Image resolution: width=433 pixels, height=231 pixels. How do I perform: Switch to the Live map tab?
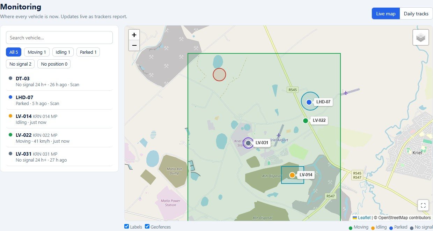pyautogui.click(x=386, y=14)
